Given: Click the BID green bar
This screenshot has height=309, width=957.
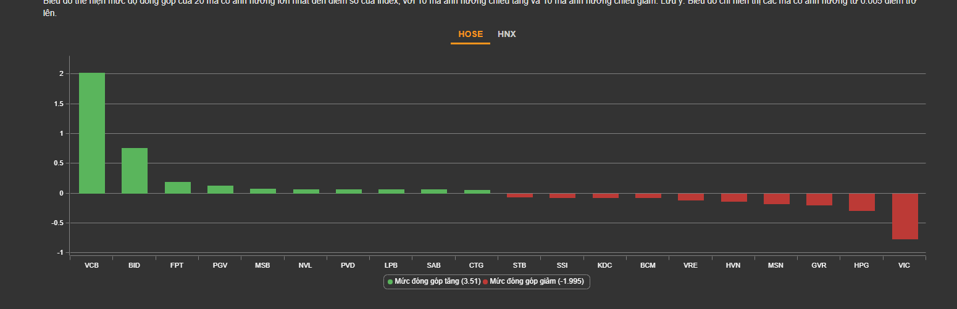Looking at the screenshot, I should [135, 171].
